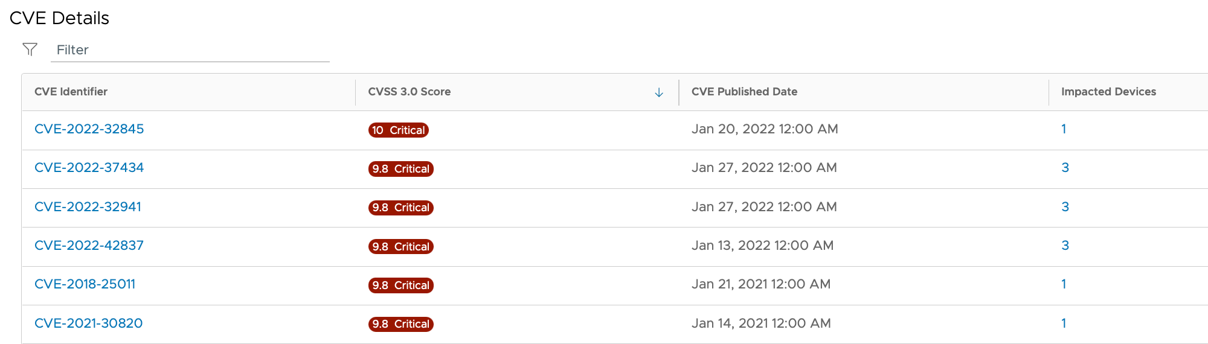Click the filter funnel icon
Image resolution: width=1208 pixels, height=344 pixels.
tap(30, 49)
